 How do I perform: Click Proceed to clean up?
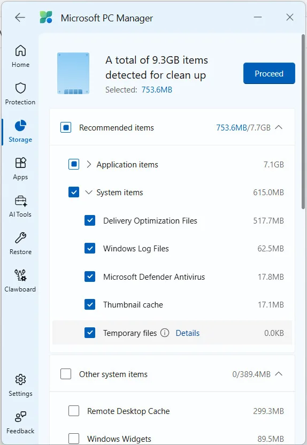269,73
